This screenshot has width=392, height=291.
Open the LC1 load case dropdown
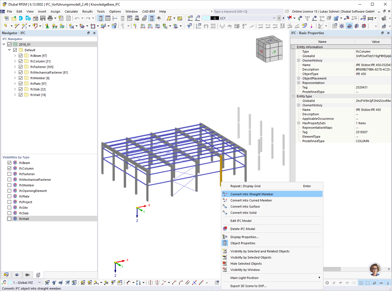[274, 18]
